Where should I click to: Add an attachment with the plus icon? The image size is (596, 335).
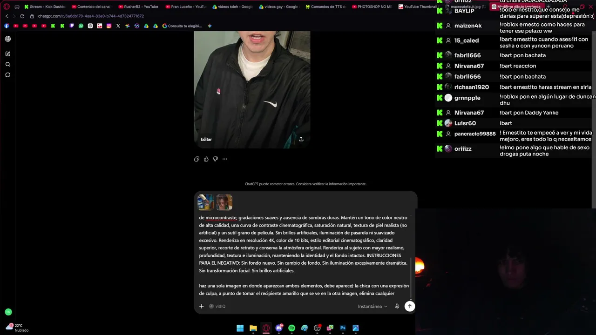(x=202, y=306)
